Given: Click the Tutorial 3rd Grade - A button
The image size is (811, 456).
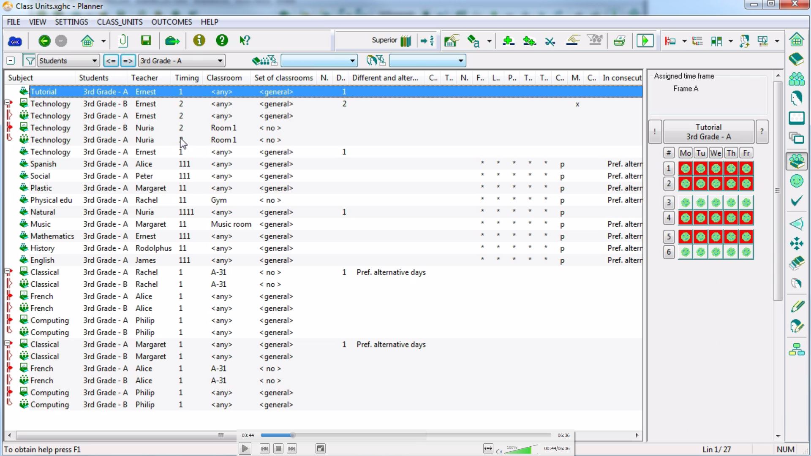Looking at the screenshot, I should (709, 132).
